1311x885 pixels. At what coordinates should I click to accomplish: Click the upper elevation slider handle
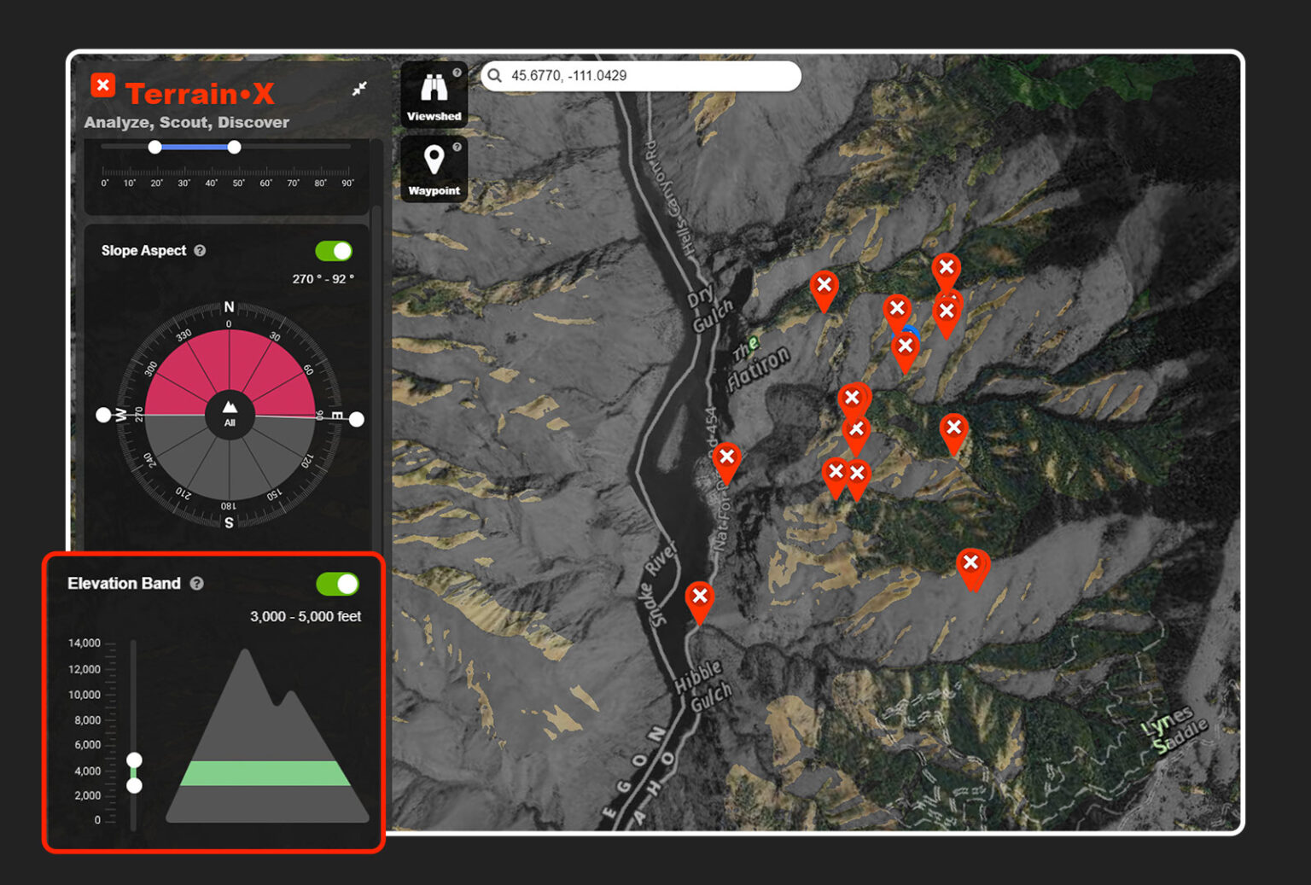click(134, 760)
